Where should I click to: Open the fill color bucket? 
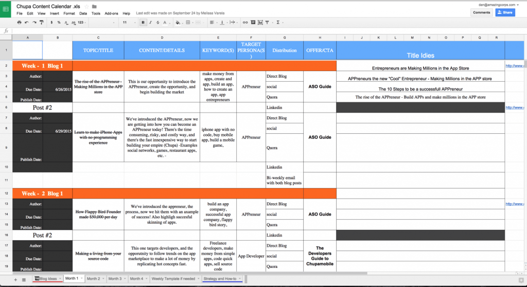click(178, 23)
